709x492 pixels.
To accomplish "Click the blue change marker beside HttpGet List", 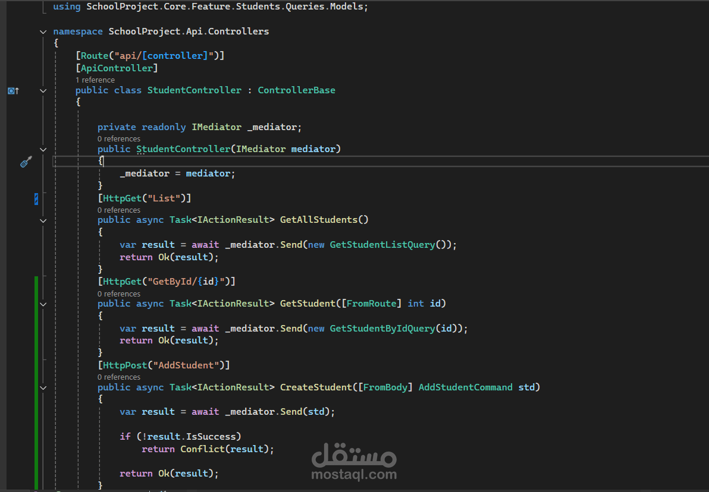I will click(36, 199).
